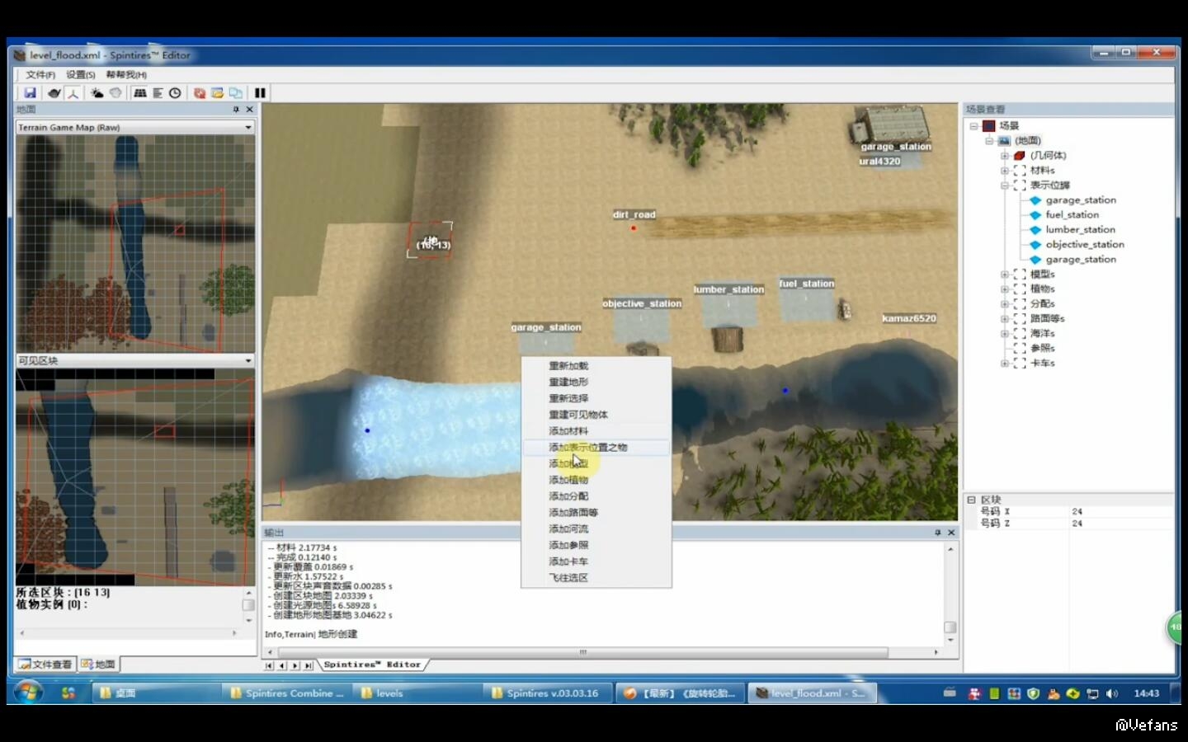Close the 地图 panel
This screenshot has width=1188, height=742.
coord(250,109)
